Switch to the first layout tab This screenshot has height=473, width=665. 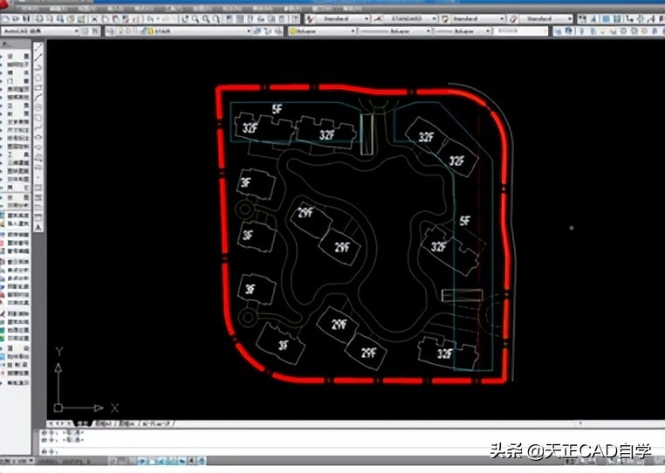(103, 423)
